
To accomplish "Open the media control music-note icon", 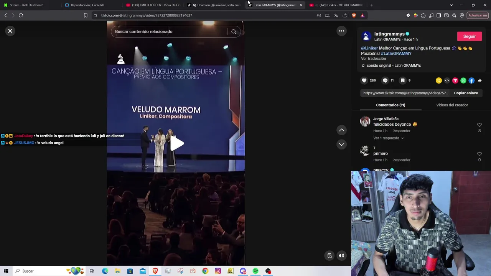I will [431, 15].
